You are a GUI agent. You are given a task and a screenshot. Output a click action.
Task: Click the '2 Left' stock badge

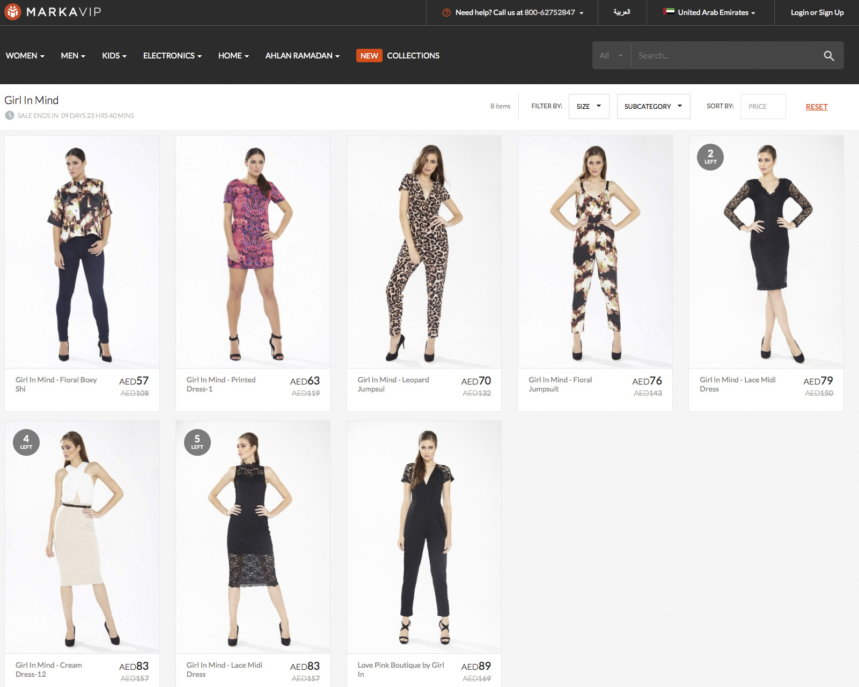[x=710, y=157]
